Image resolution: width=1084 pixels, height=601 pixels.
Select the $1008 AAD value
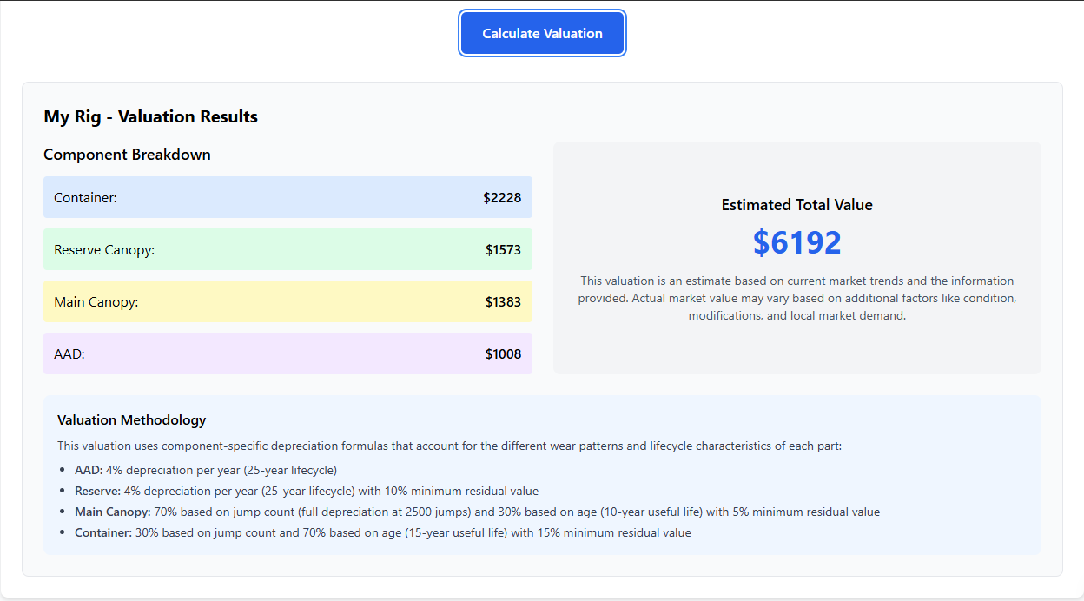(x=503, y=354)
